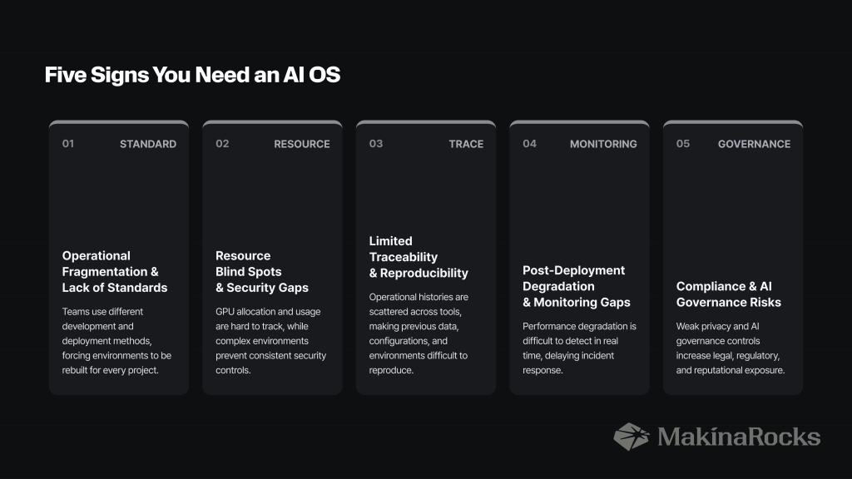Click the description starting 'Teams use different development'
This screenshot has width=852, height=479.
[x=116, y=341]
